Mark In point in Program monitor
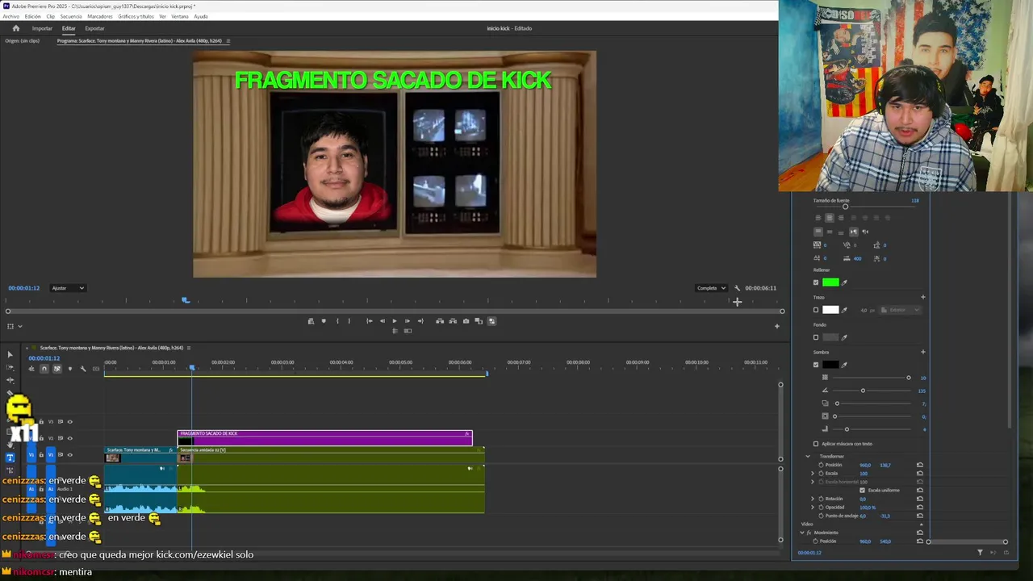 pos(337,321)
